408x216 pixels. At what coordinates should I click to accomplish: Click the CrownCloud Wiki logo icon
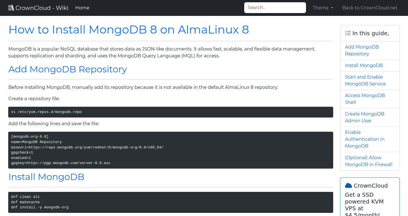11,7
